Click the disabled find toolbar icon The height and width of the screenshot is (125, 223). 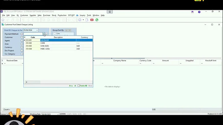69,20
